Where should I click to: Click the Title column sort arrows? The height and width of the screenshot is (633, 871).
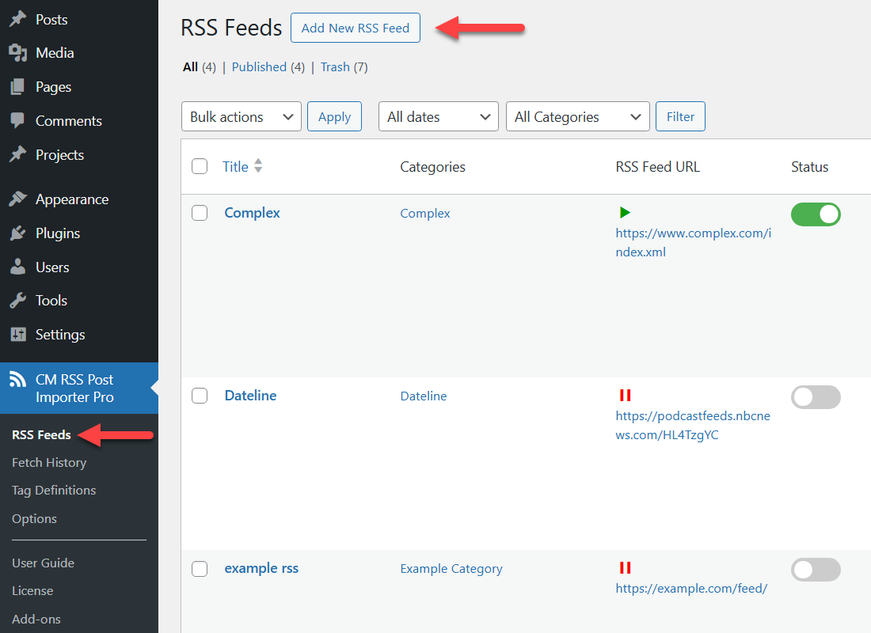258,165
